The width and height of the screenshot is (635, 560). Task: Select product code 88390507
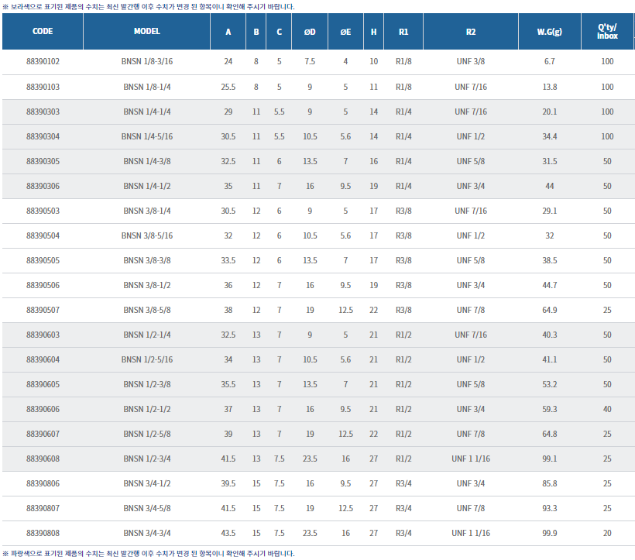[x=43, y=310]
